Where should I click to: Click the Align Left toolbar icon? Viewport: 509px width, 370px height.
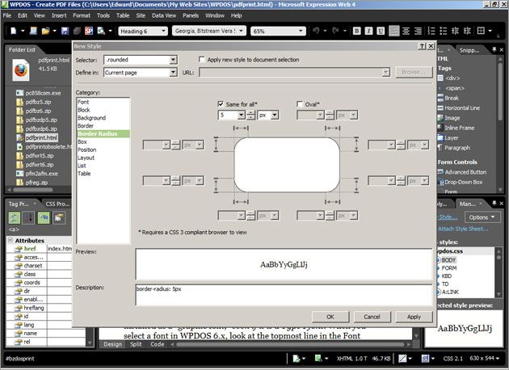point(393,31)
